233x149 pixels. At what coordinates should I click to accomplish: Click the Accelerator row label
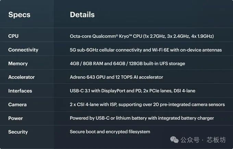click(x=21, y=77)
